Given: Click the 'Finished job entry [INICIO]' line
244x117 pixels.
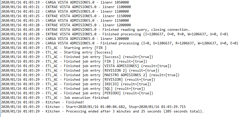Looking at the screenshot, I should pyautogui.click(x=76, y=84).
